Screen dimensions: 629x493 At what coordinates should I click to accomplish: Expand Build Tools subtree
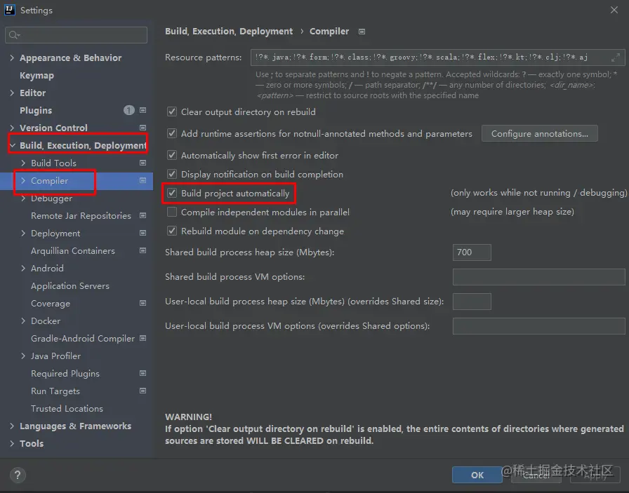tap(23, 163)
